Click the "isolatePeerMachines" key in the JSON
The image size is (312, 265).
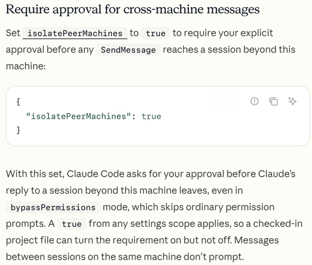pos(79,116)
